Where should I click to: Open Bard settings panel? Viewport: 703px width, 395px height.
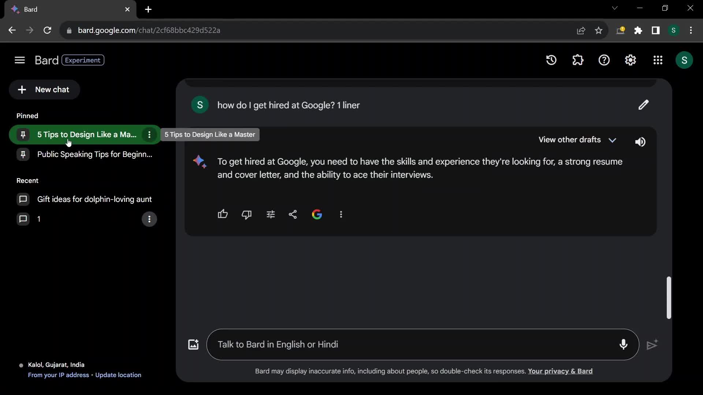(631, 60)
